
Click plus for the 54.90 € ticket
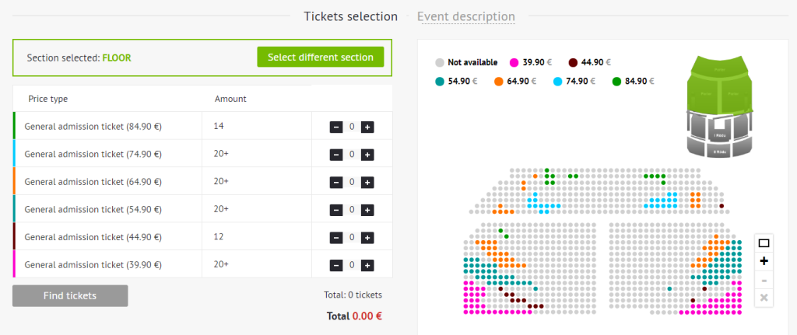367,210
